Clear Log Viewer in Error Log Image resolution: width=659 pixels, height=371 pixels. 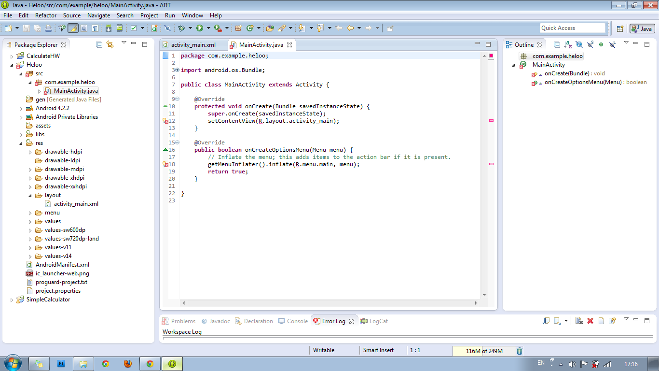pos(579,321)
